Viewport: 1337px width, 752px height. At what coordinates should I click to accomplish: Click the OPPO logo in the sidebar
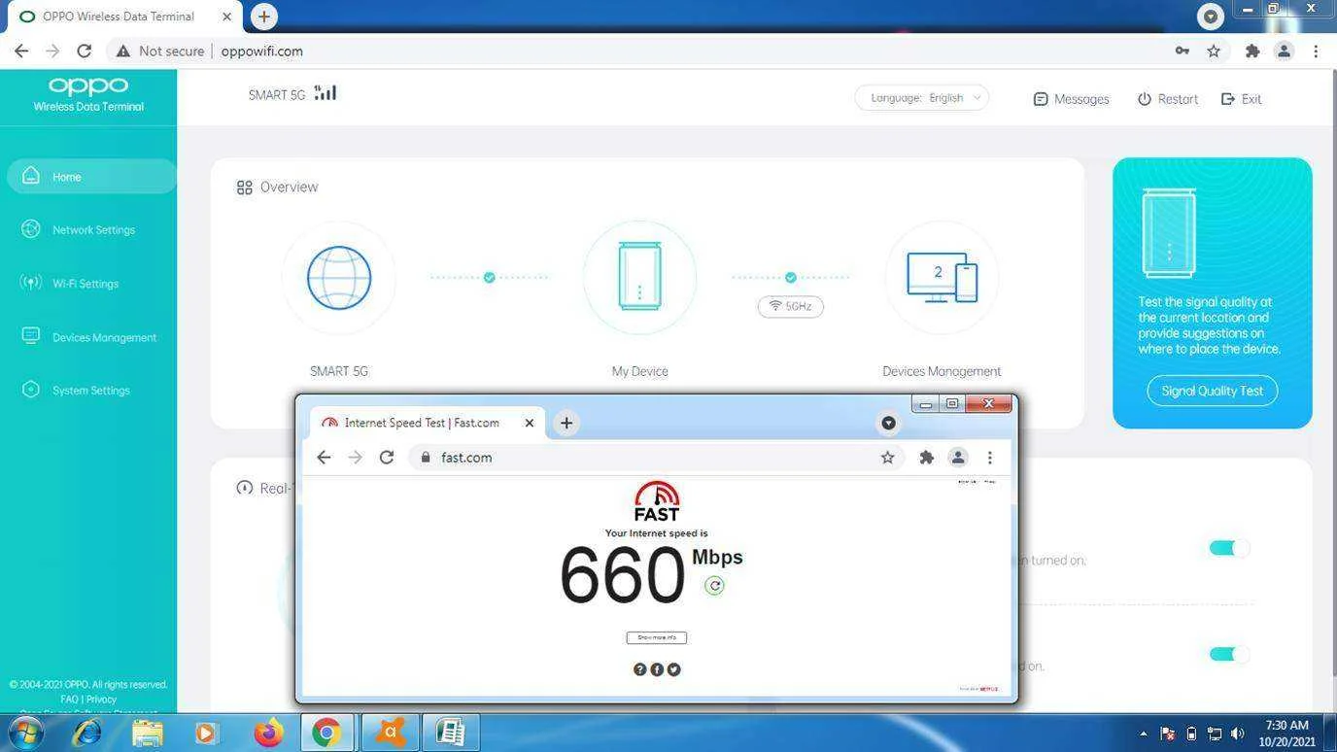coord(88,86)
